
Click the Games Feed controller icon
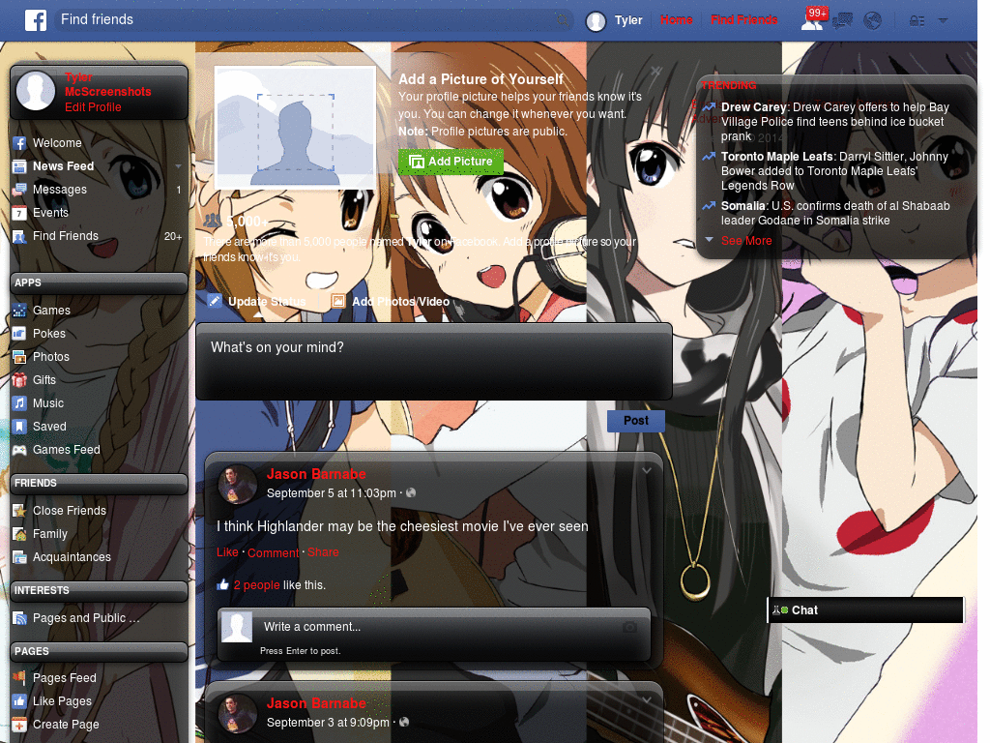19,450
